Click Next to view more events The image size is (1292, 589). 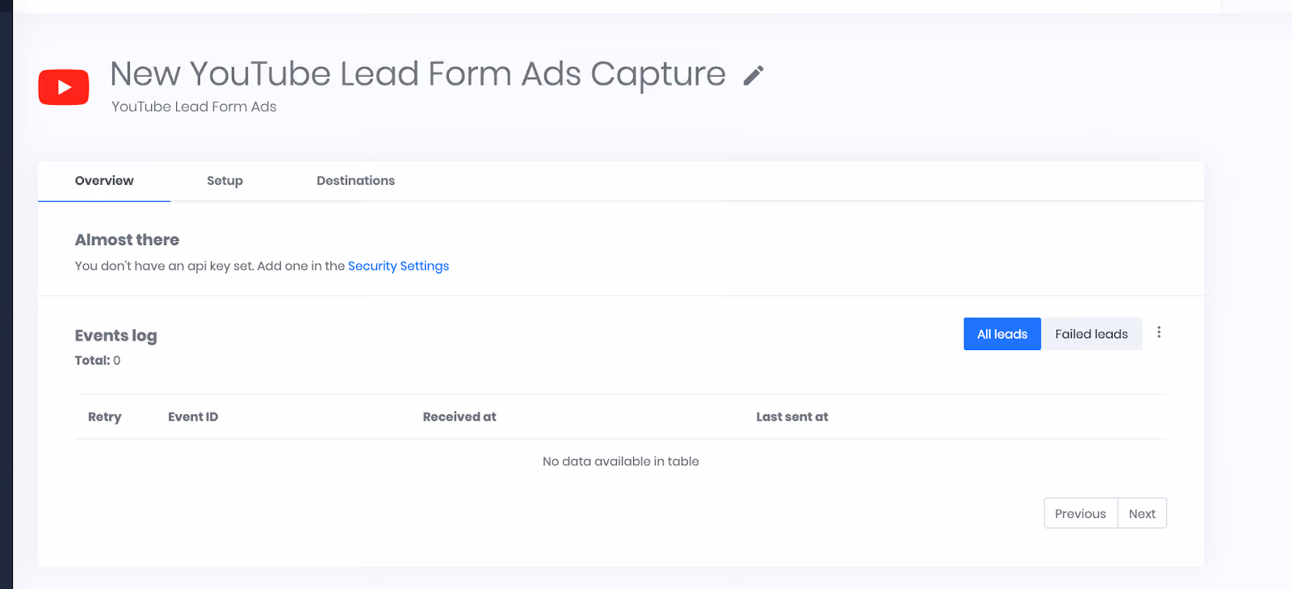pyautogui.click(x=1142, y=513)
